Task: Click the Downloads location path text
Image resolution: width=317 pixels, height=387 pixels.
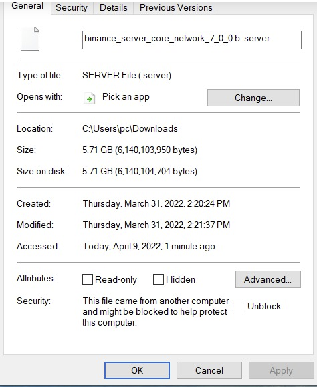Action: tap(130, 128)
